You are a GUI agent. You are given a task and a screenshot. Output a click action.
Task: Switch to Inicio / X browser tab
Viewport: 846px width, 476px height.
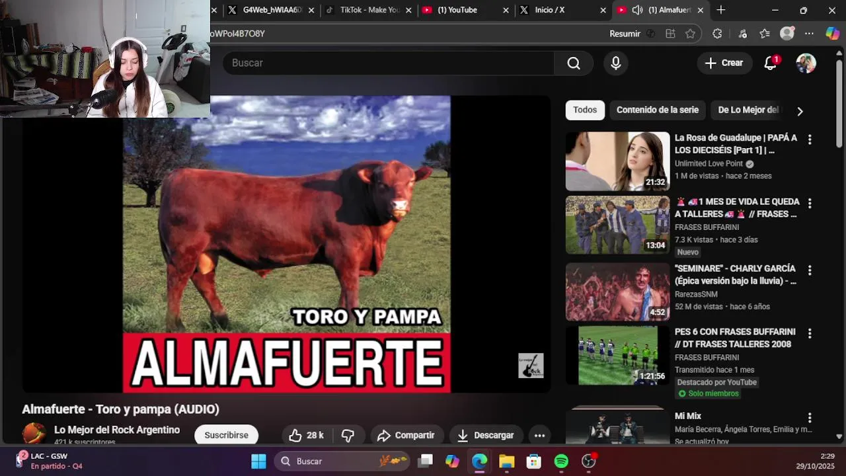click(x=562, y=10)
